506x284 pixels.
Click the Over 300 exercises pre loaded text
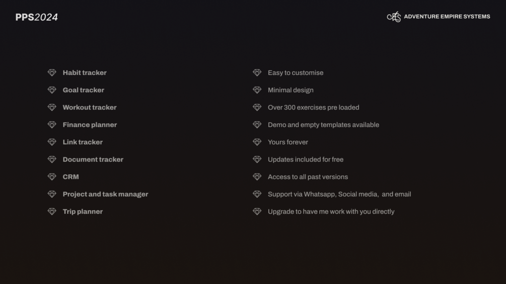point(313,108)
